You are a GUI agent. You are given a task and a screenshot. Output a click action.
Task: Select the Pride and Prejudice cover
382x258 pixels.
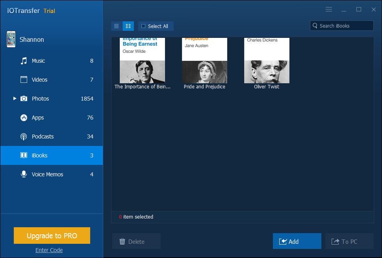coord(204,60)
